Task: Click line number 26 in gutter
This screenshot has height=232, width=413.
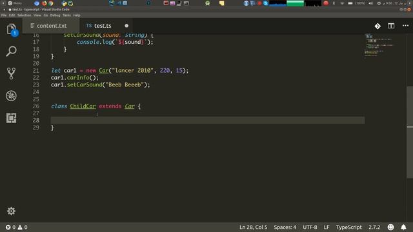Action: click(36, 106)
